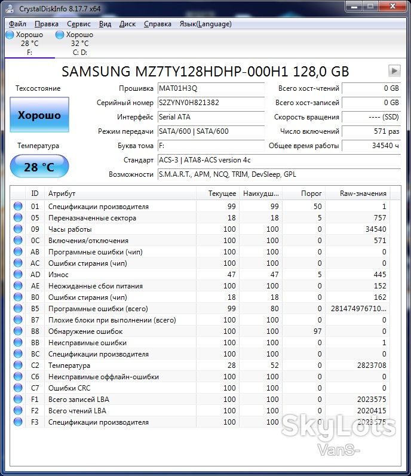Click status icon for Неисправимые оффлайн-ошибки

pyautogui.click(x=18, y=376)
